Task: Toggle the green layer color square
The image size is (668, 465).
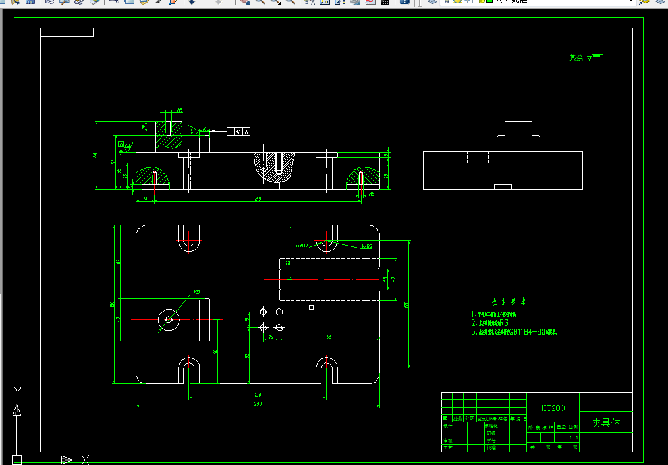Action: pos(489,1)
